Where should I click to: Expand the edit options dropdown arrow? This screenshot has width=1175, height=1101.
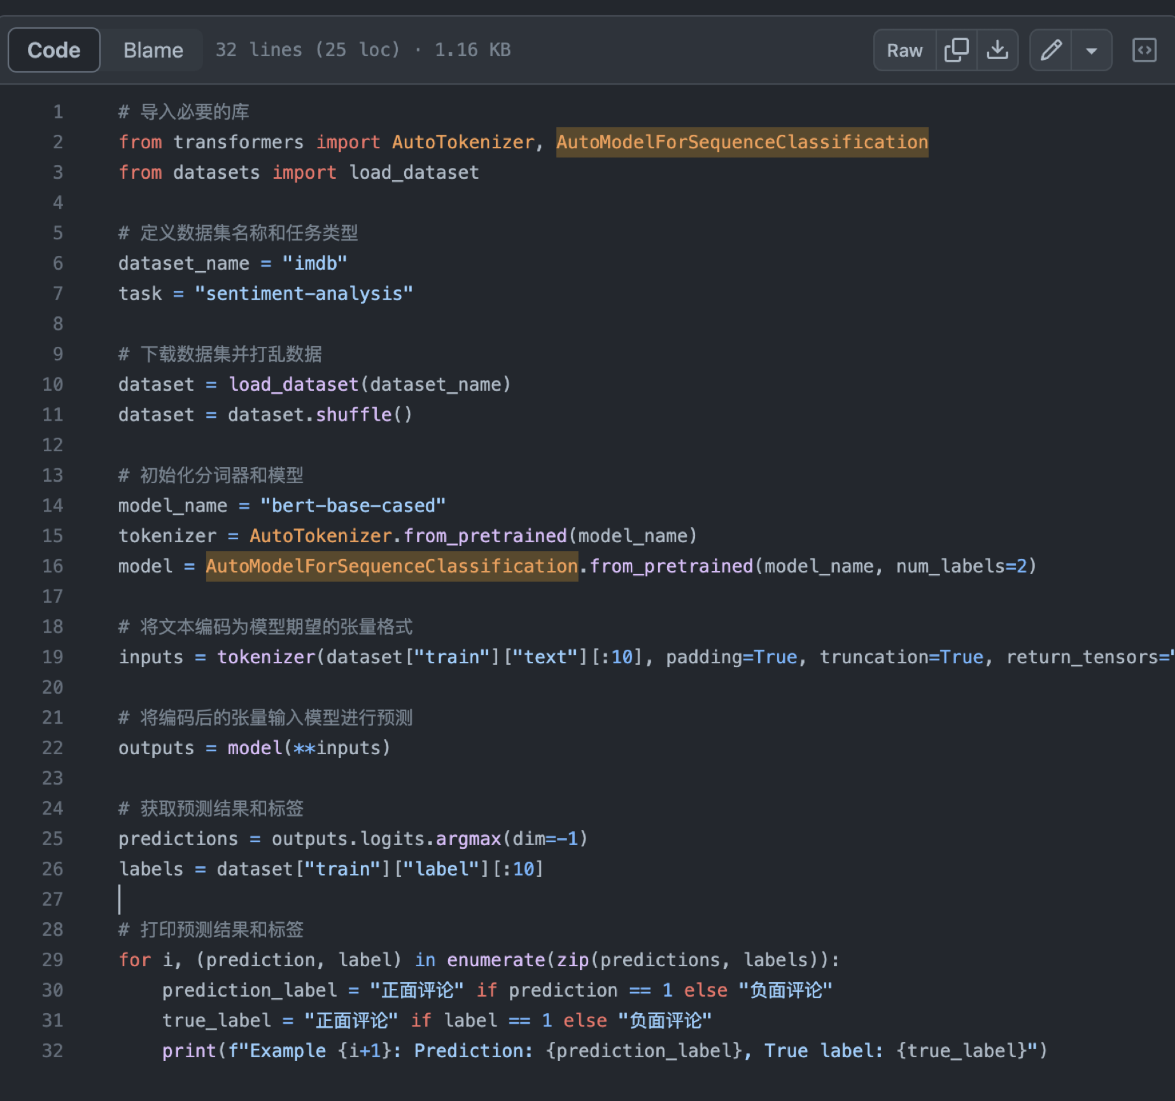pos(1092,50)
